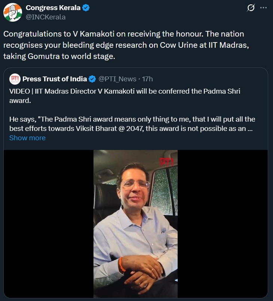This screenshot has height=301, width=273.
Task: Expand the three-dot more options menu
Action: tap(264, 8)
